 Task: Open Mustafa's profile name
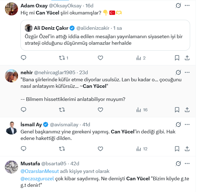pyautogui.click(x=30, y=163)
